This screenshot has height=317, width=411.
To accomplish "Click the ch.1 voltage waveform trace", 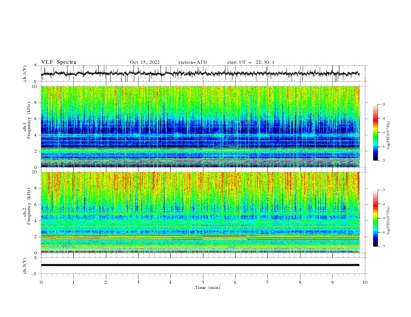I will click(200, 74).
